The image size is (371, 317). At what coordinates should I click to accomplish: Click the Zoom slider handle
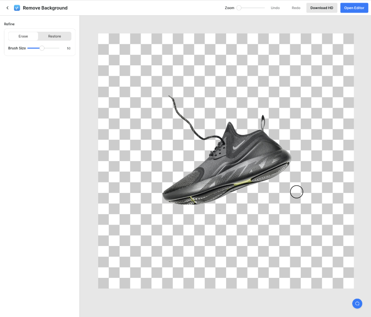coord(239,8)
